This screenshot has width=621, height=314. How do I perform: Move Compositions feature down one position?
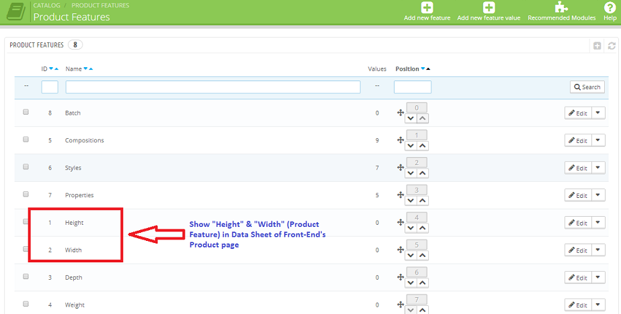[x=411, y=146]
